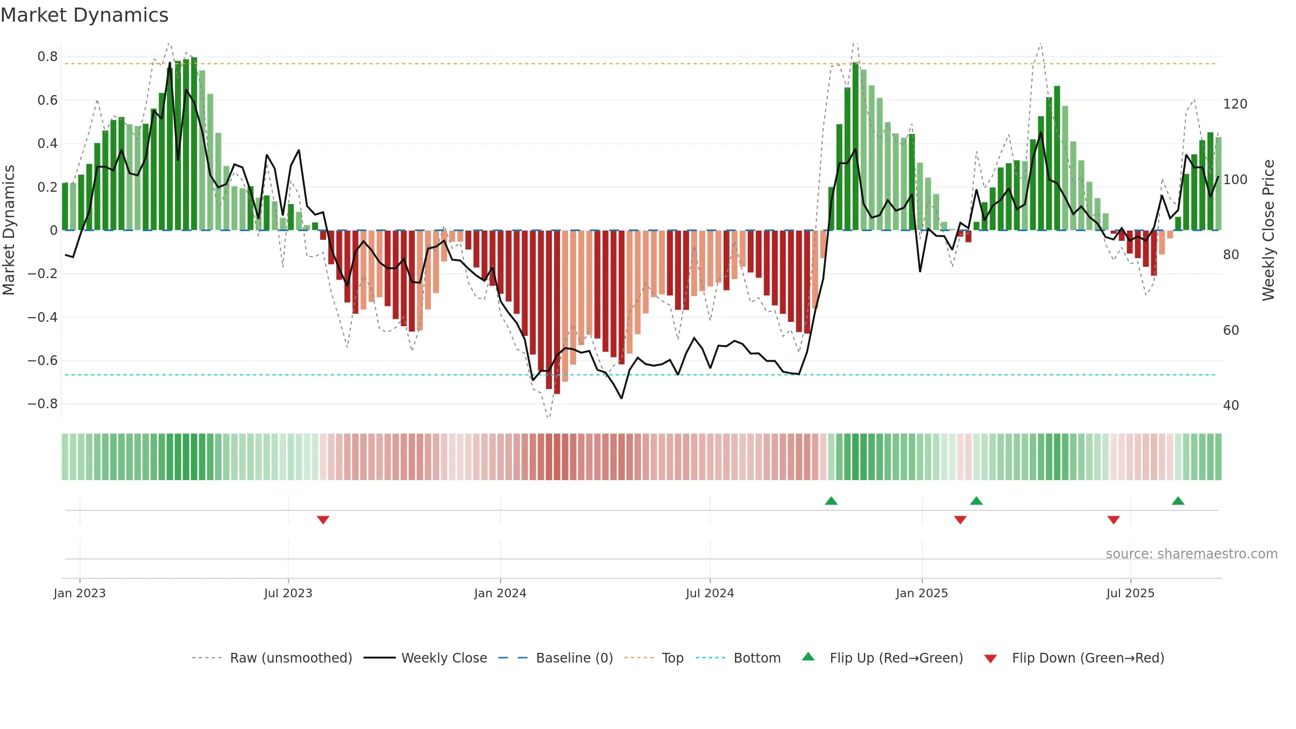Toggle the Raw (unsmoothed) legend entry
The image size is (1296, 729).
pos(272,658)
